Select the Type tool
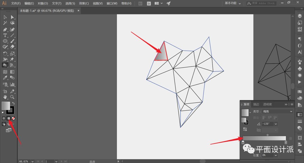This screenshot has width=304, height=163. (5, 35)
